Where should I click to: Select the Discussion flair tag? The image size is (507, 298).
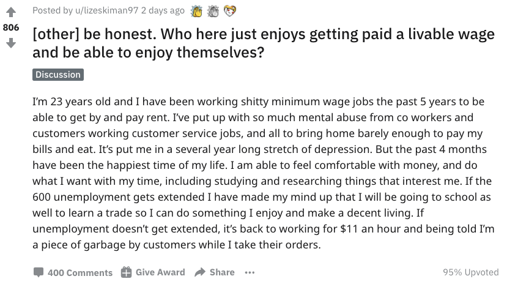(58, 75)
